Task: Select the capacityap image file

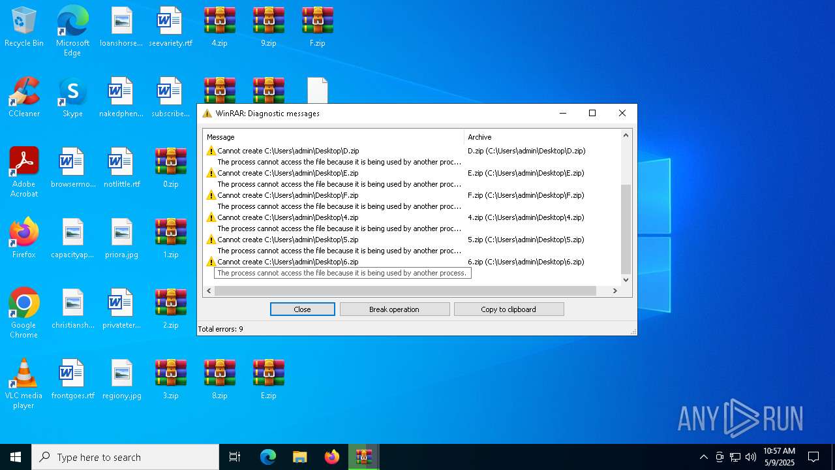Action: (x=72, y=239)
